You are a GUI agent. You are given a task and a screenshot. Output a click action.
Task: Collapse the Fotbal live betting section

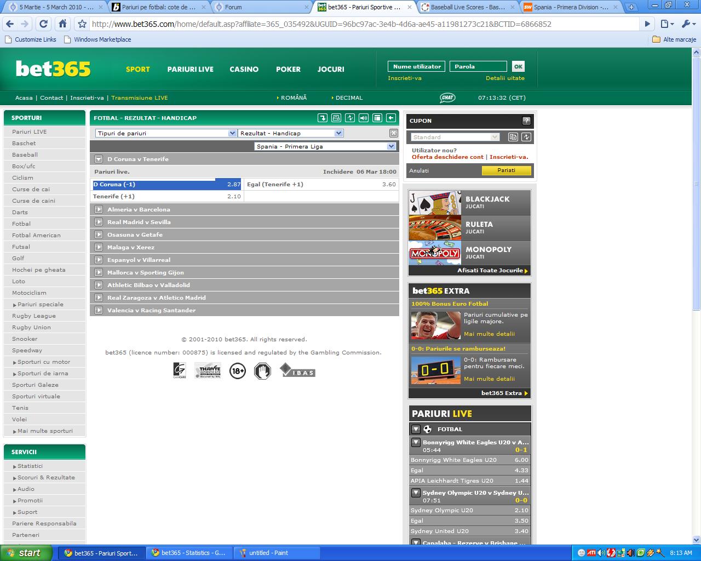click(x=416, y=430)
